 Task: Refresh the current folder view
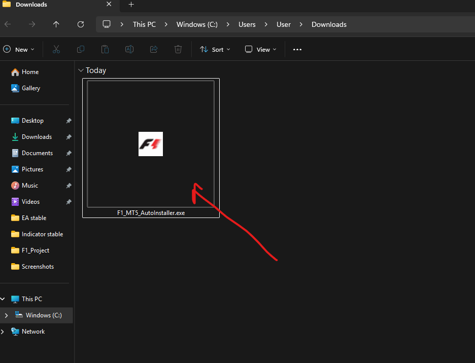coord(81,24)
